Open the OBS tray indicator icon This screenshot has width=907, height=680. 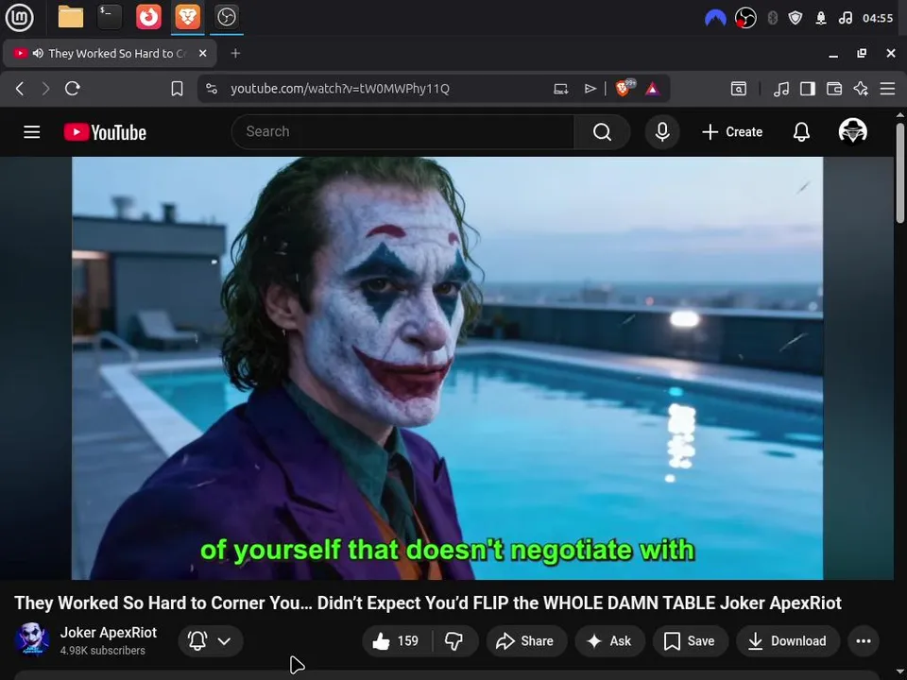[x=745, y=18]
